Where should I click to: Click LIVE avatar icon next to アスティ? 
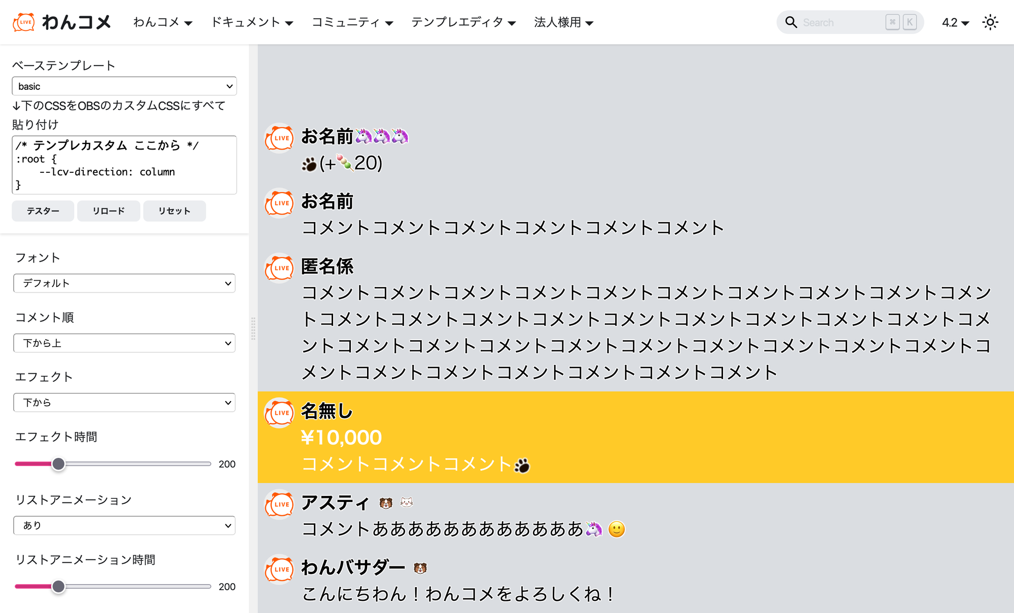coord(279,504)
